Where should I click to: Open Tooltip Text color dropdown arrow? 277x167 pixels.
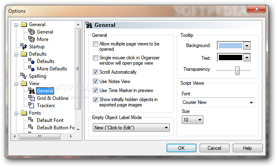(x=247, y=58)
